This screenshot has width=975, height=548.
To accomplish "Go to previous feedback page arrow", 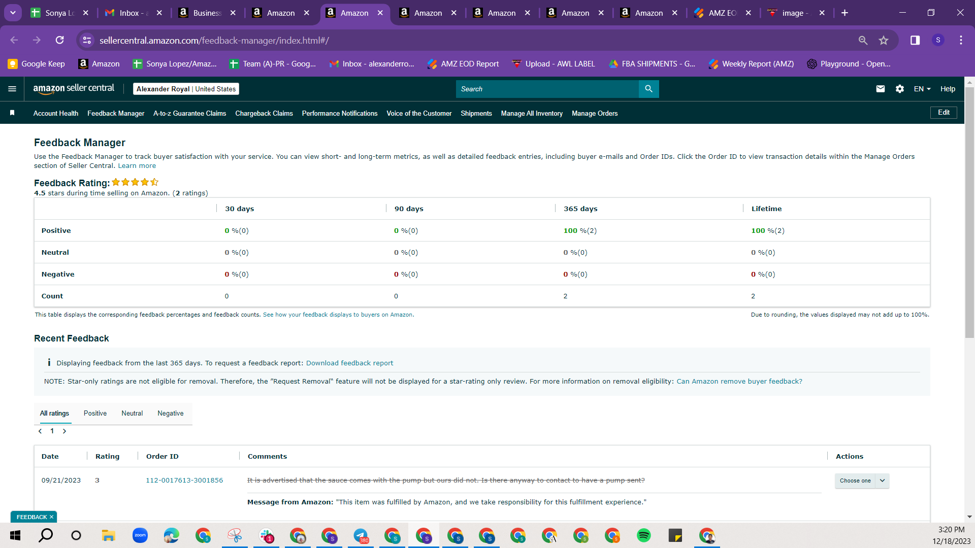I will click(x=40, y=431).
